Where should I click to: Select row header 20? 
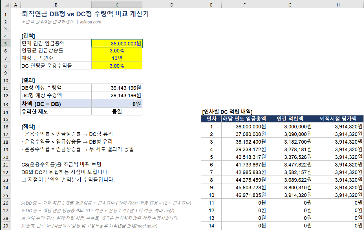pyautogui.click(x=5, y=157)
